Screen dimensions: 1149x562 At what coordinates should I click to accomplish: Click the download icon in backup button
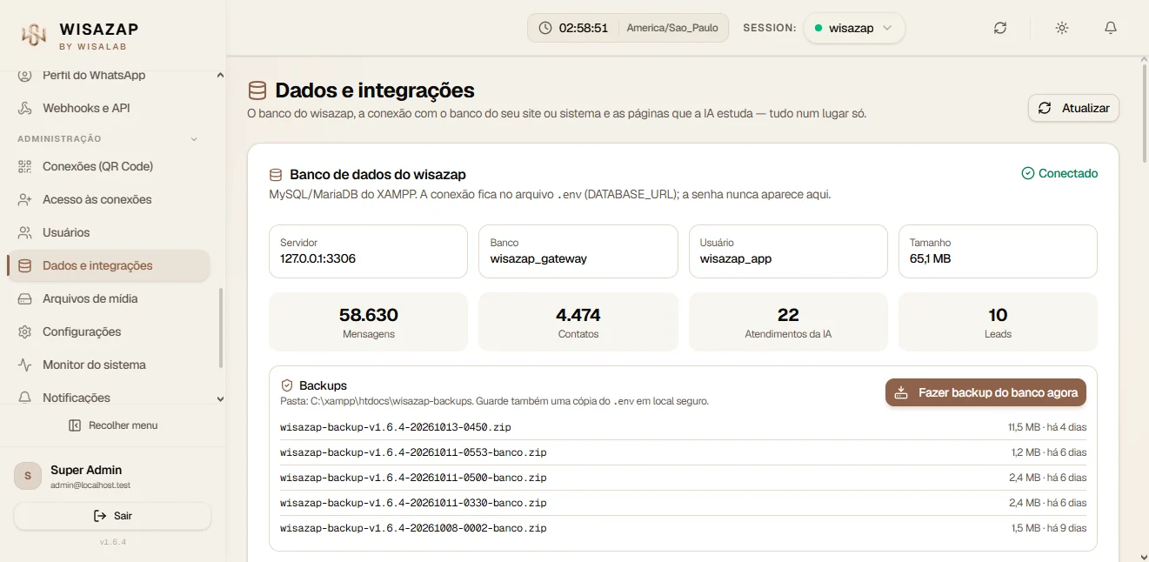point(902,392)
